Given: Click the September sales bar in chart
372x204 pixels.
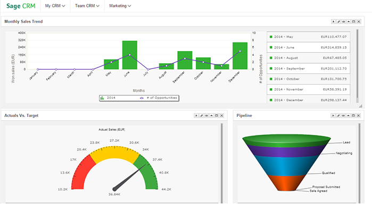Looking at the screenshot, I should pos(185,60).
